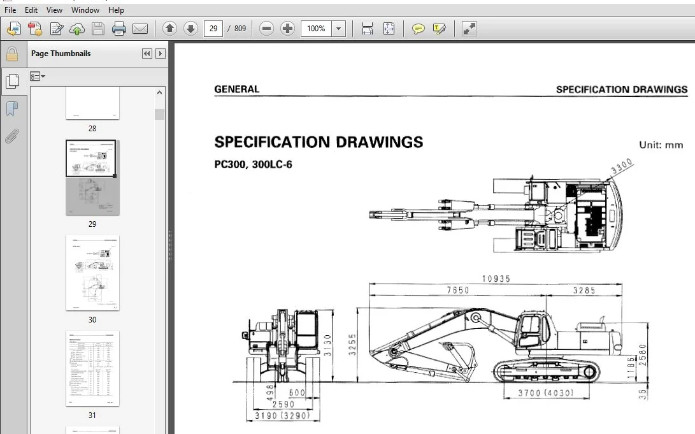
Task: Click the page number field showing 29
Action: coord(213,29)
